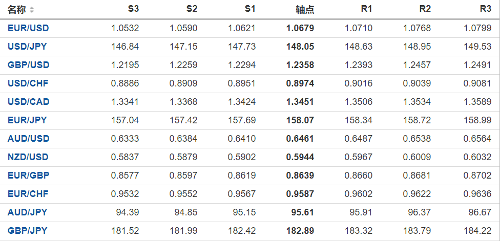500x241 pixels.
Task: Click the R3 column header
Action: 485,9
